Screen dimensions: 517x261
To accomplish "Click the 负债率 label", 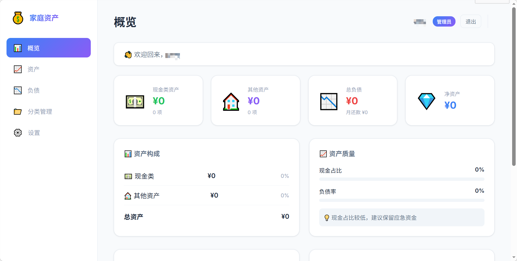I will (x=328, y=192).
